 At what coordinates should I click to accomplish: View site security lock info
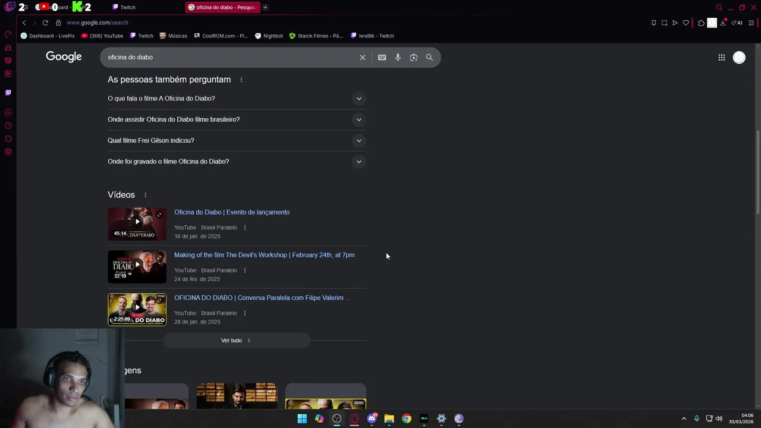(58, 23)
